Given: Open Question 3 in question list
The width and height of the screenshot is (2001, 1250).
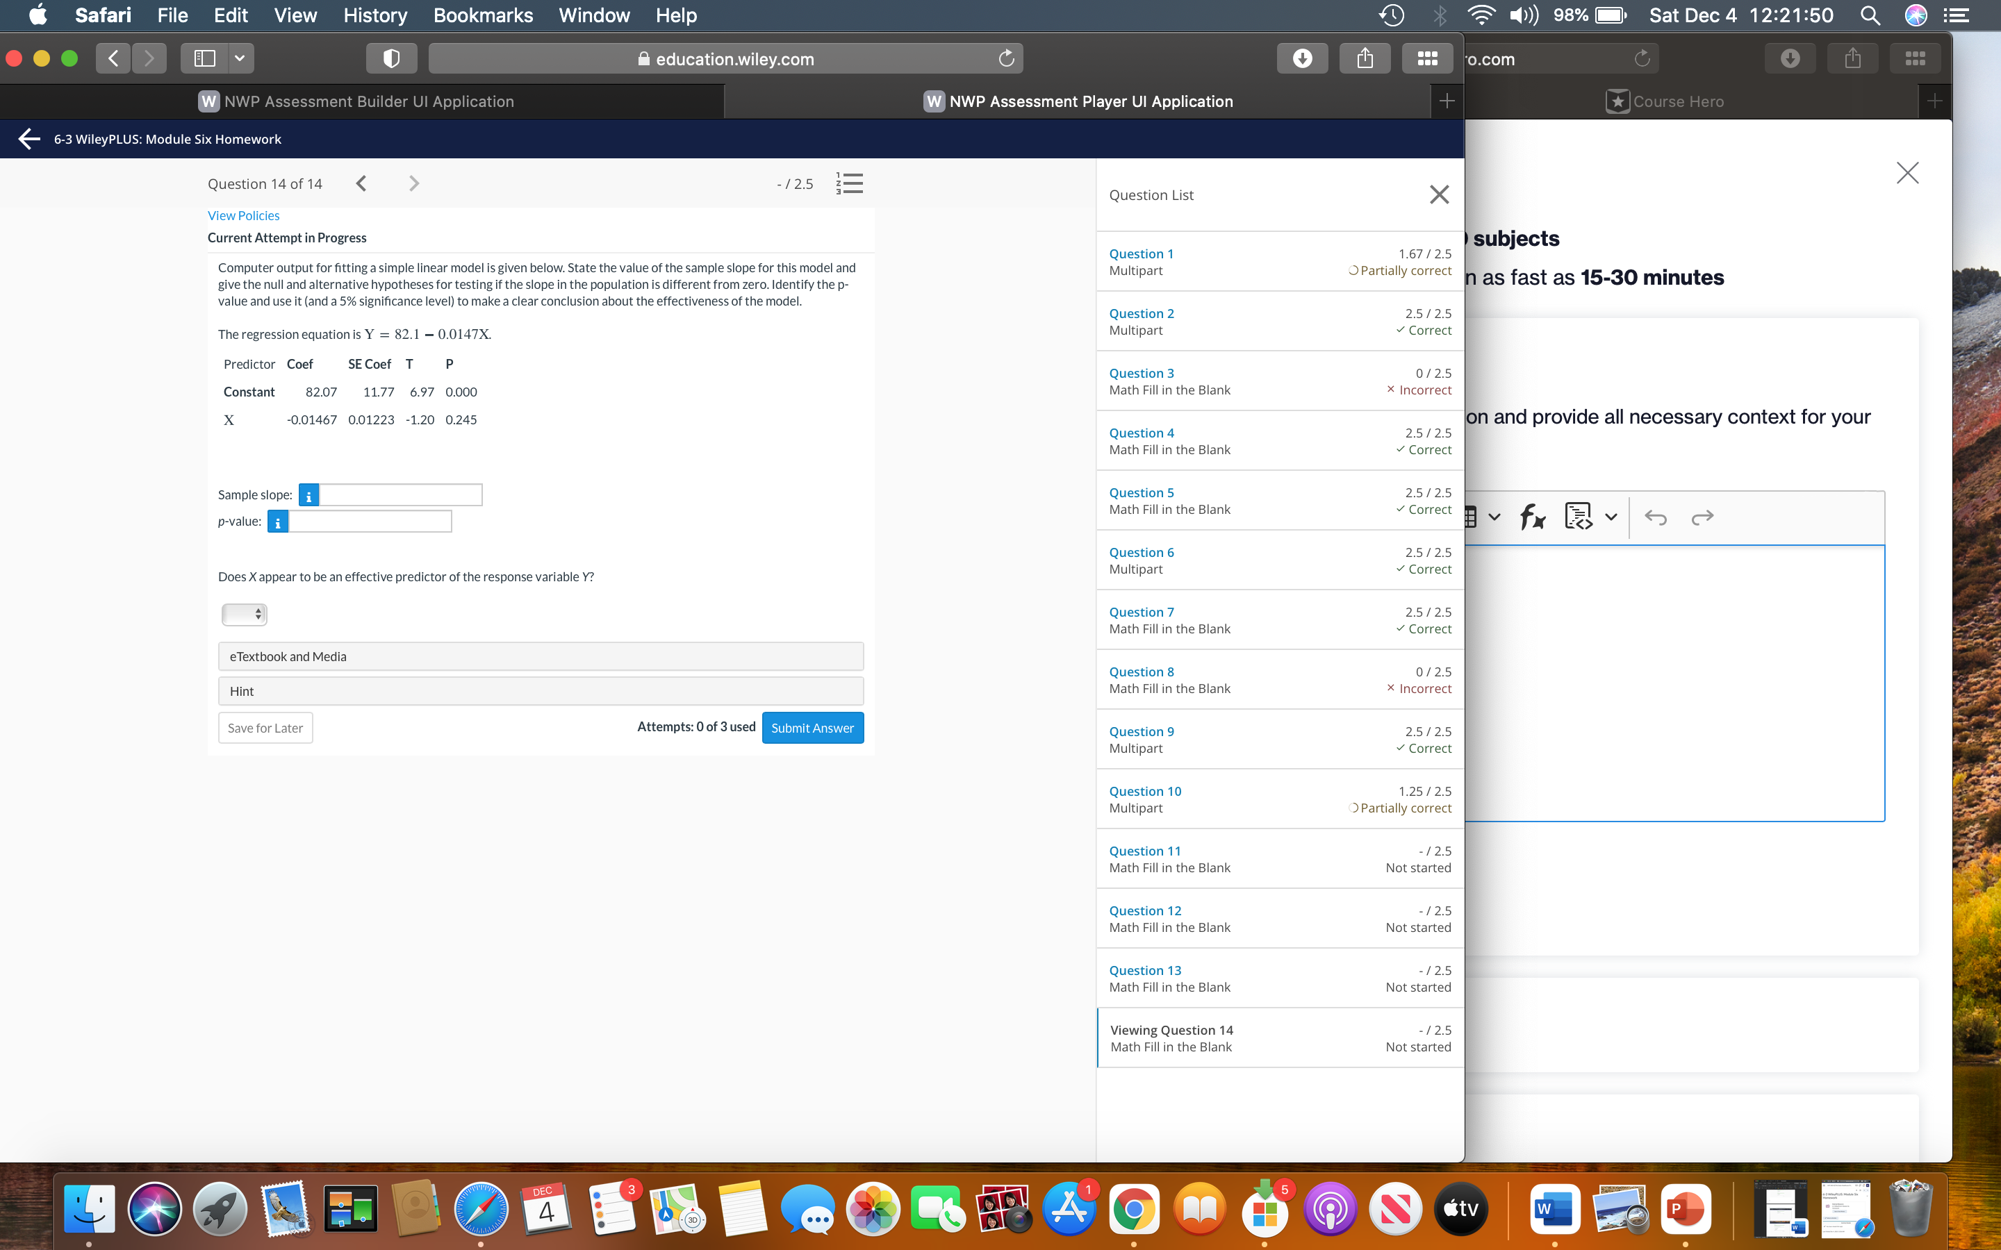Looking at the screenshot, I should (x=1141, y=373).
